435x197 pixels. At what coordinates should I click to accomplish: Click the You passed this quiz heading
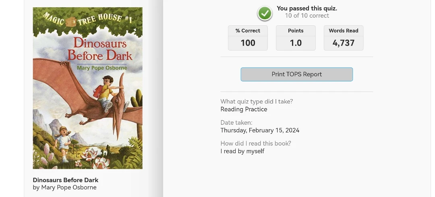[307, 8]
